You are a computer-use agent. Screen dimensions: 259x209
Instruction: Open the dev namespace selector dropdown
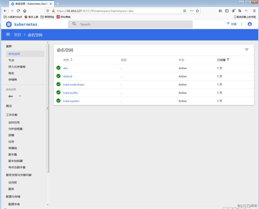coord(14,96)
